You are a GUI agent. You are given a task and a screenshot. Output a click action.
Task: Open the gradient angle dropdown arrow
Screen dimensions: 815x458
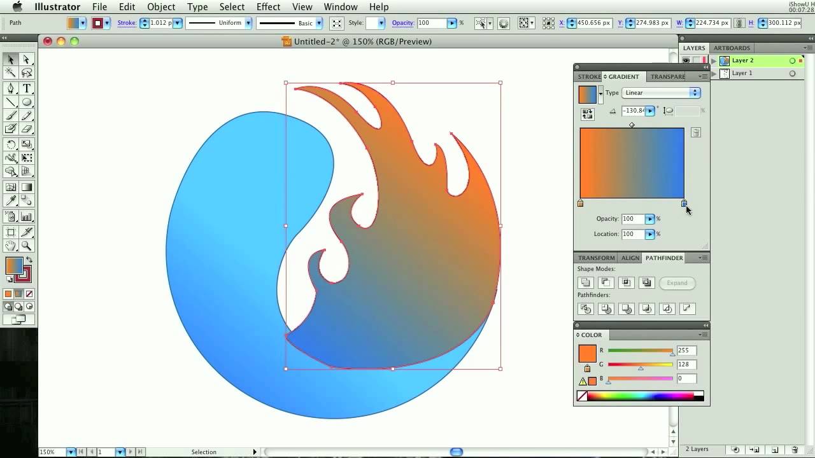(650, 111)
